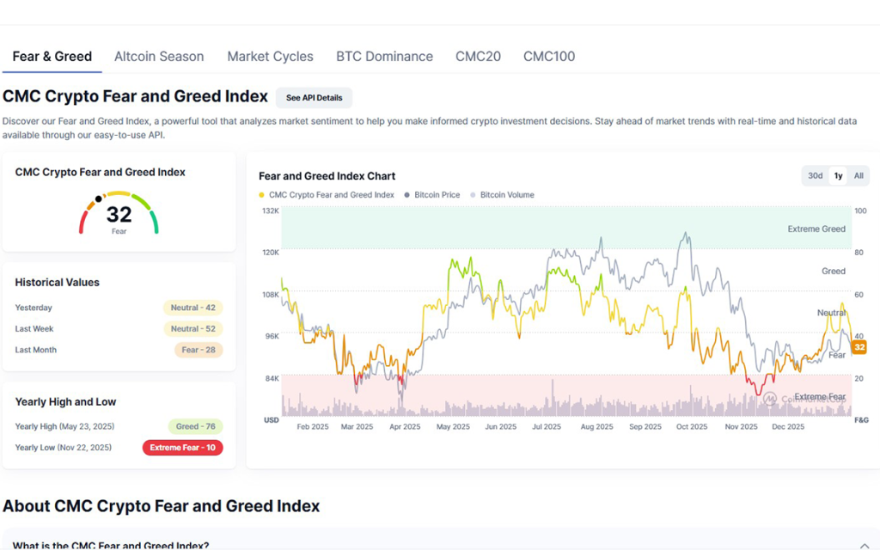Click the Greed - 76 yearly high badge
Screen dimensions: 880x550
(x=195, y=426)
